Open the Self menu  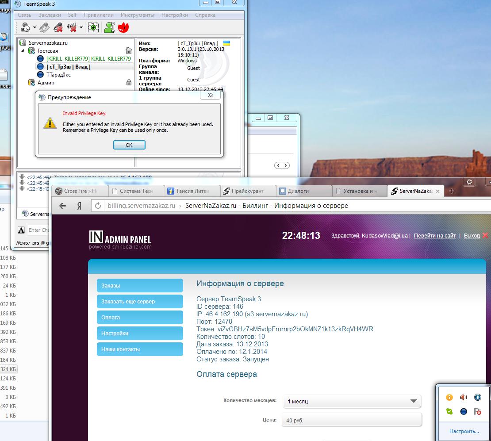72,15
